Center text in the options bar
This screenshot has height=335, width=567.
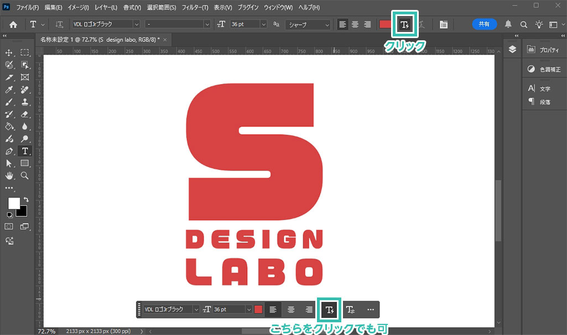click(x=355, y=24)
